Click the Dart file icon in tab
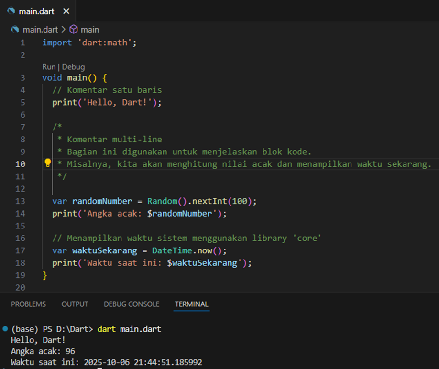The image size is (439, 369). pos(11,11)
